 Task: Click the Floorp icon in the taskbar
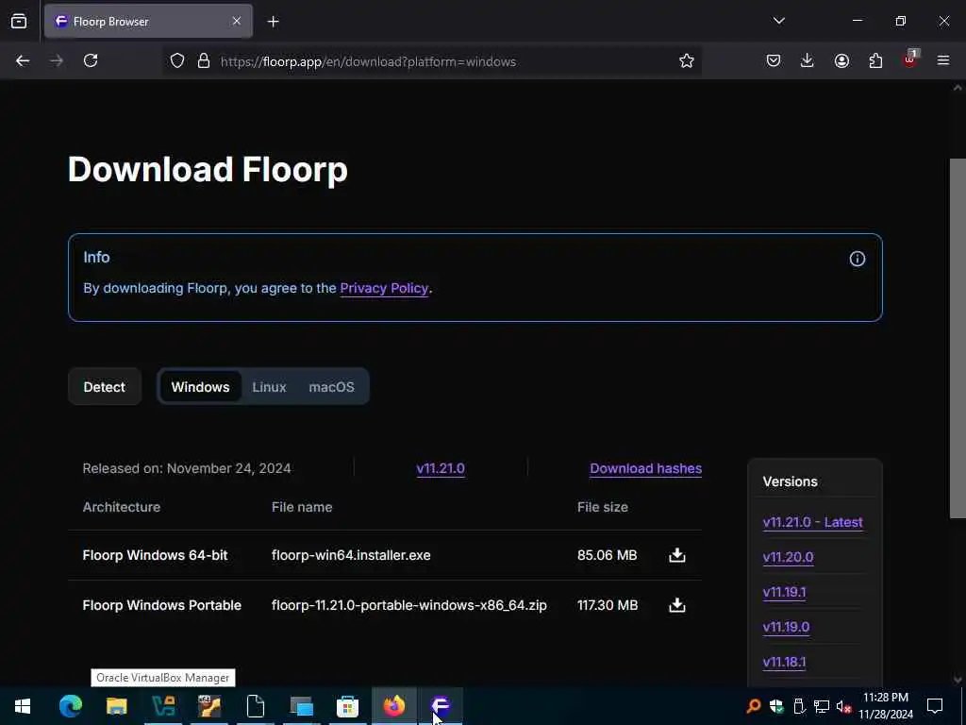441,706
